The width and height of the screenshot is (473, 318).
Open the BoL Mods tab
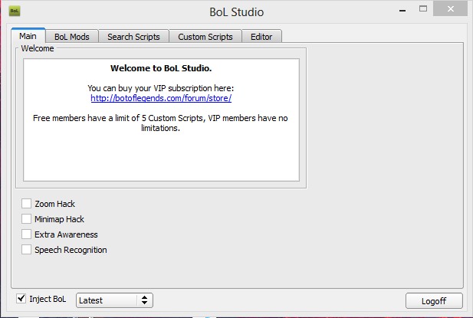coord(72,37)
